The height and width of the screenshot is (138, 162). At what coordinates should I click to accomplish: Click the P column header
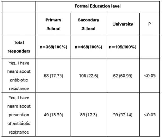[x=149, y=24]
